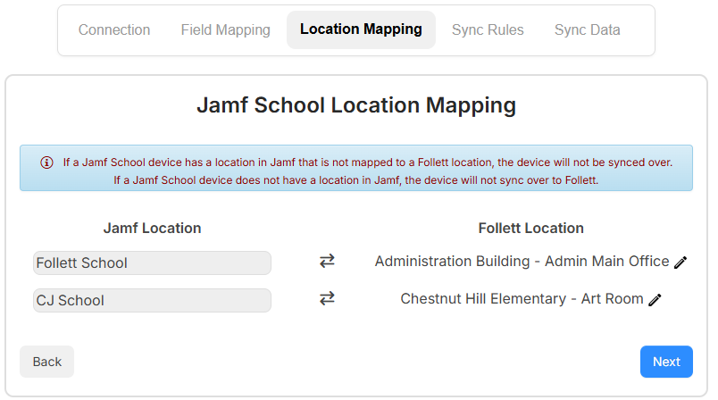The height and width of the screenshot is (400, 718).
Task: Select the Location Mapping tab
Action: coord(361,29)
